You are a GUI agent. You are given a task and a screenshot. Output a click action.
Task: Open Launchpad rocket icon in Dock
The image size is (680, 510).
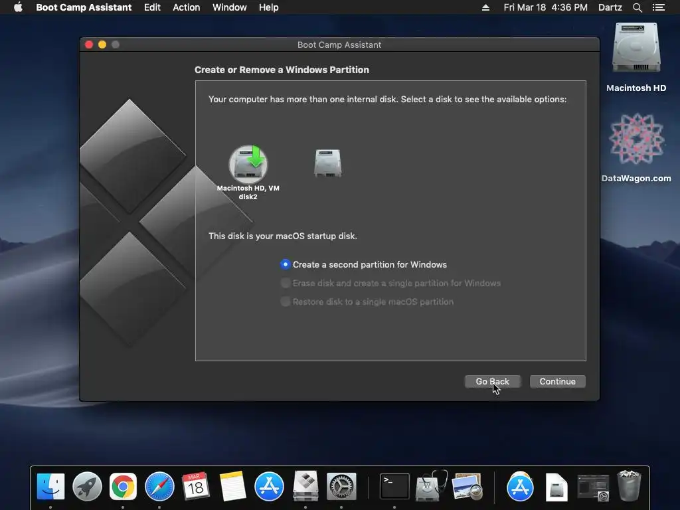[87, 486]
